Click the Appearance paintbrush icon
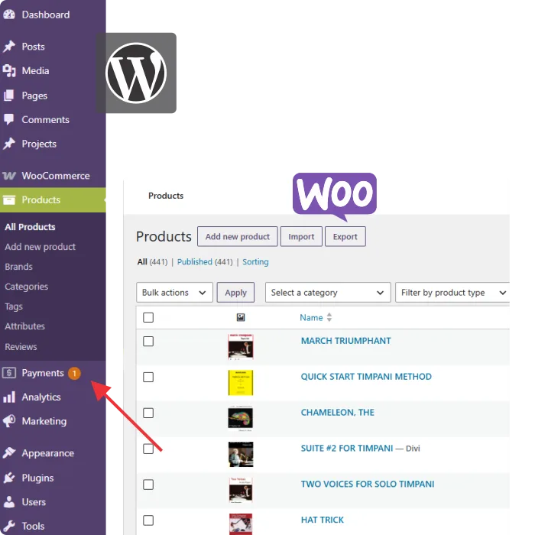This screenshot has height=535, width=535. (x=9, y=452)
